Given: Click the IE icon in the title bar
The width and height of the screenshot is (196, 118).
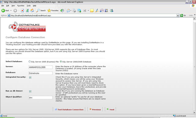Looking at the screenshot, I should (x=2, y=2).
